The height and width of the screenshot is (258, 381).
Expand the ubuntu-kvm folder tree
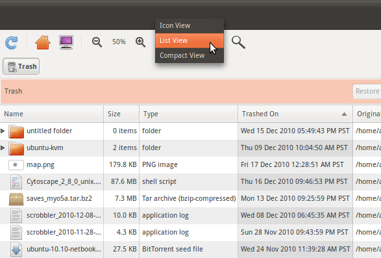pos(3,148)
